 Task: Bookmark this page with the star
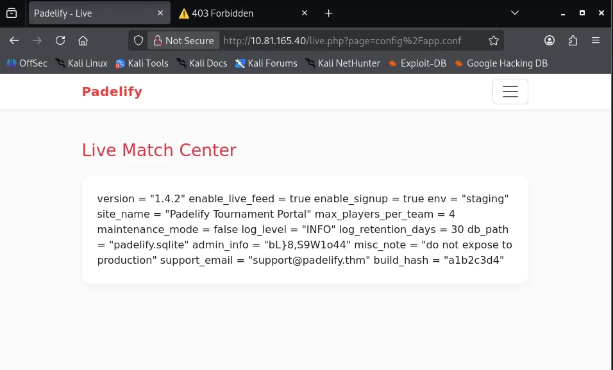494,40
